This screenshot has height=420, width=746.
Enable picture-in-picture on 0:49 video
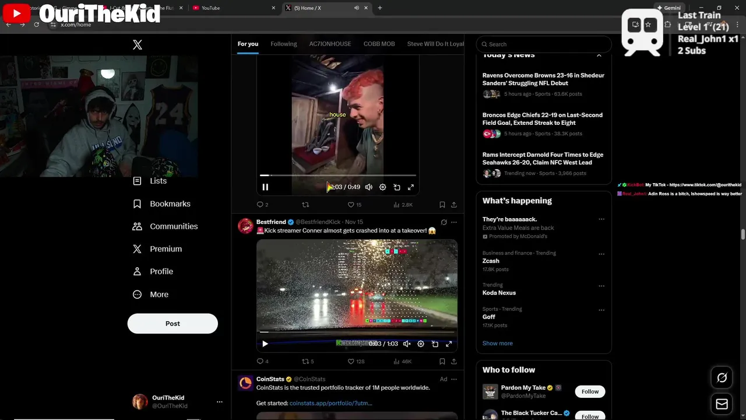pos(397,187)
